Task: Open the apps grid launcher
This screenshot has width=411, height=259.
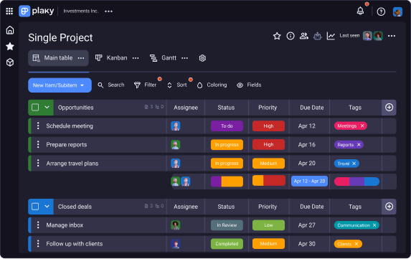Action: coord(9,11)
